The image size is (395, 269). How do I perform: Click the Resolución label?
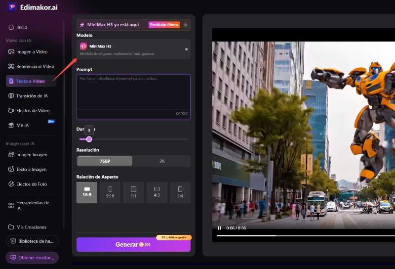(x=88, y=150)
